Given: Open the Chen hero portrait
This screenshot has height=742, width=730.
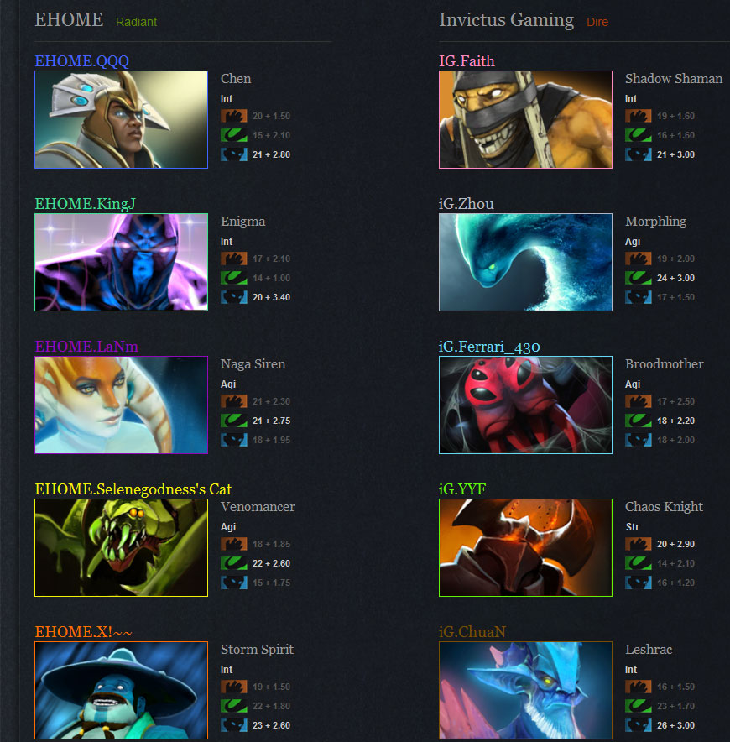Looking at the screenshot, I should coord(121,120).
